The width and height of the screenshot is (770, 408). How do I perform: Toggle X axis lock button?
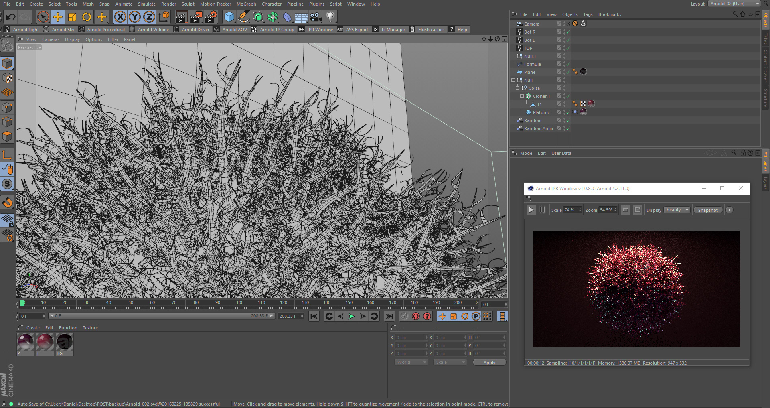(120, 17)
